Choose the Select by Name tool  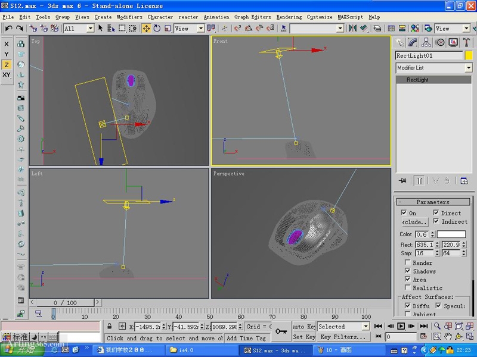[x=111, y=28]
